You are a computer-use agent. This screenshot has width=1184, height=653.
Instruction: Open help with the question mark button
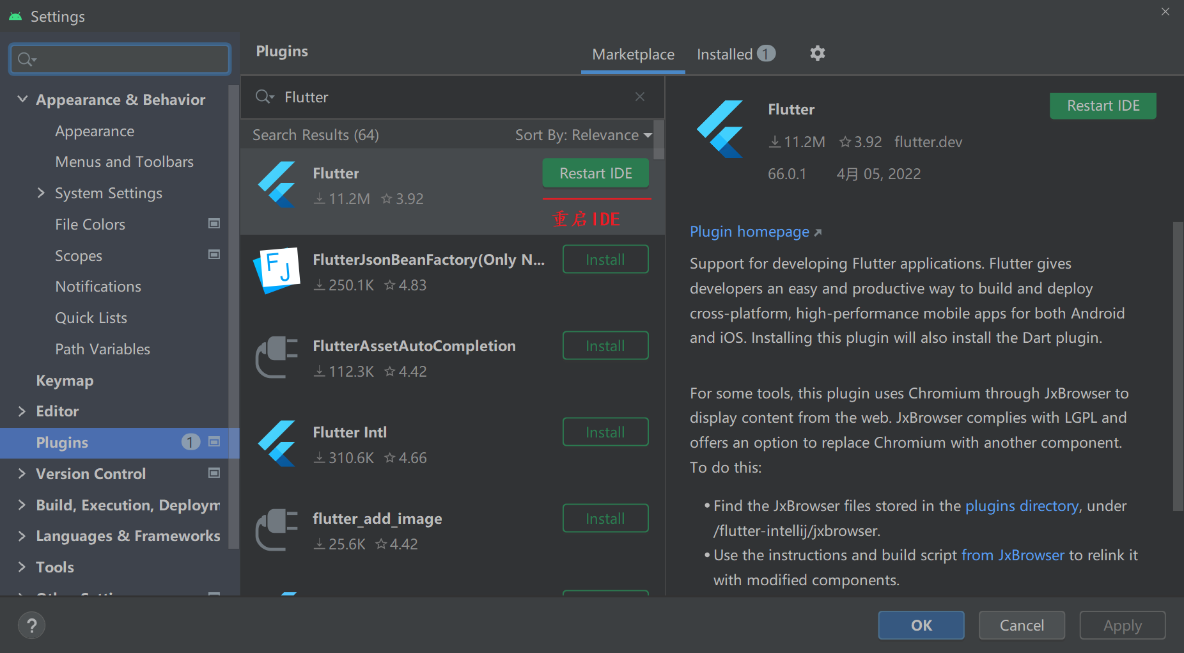click(x=32, y=625)
